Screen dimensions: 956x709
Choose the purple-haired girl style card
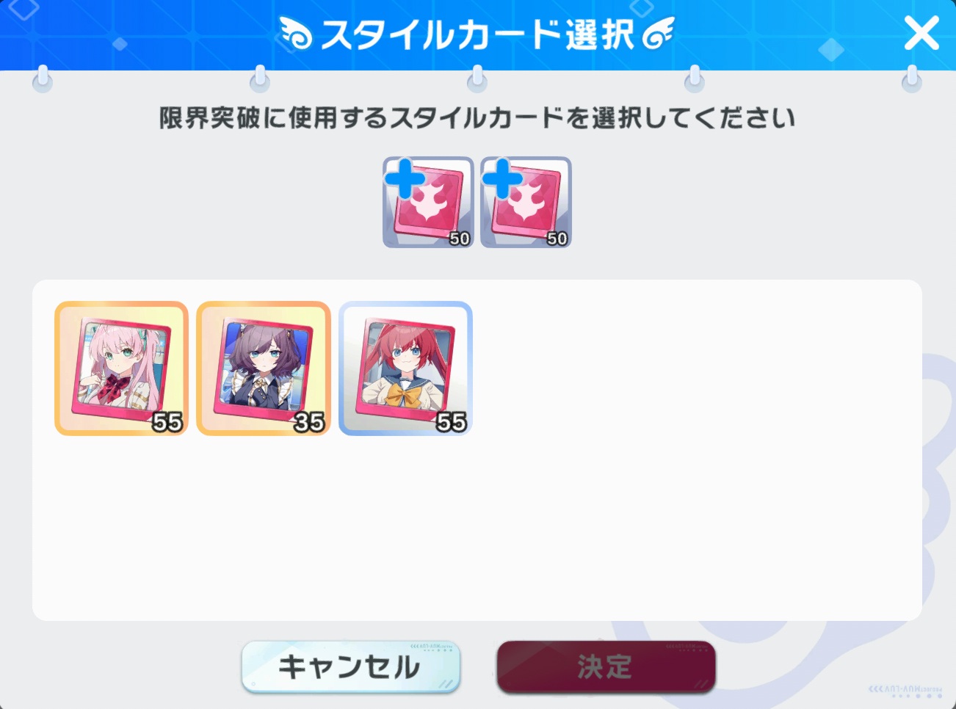(x=264, y=368)
